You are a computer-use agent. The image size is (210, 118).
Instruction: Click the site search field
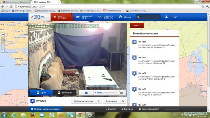(148, 17)
